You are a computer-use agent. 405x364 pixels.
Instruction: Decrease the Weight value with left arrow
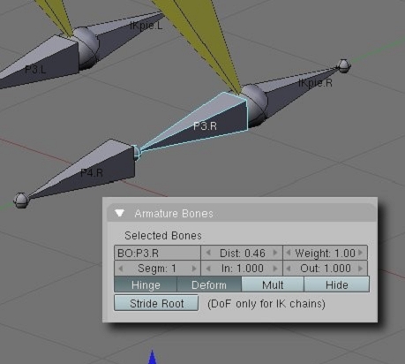click(x=289, y=253)
